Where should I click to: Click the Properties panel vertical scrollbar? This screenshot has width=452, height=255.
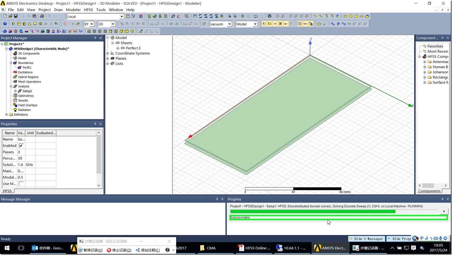point(99,159)
